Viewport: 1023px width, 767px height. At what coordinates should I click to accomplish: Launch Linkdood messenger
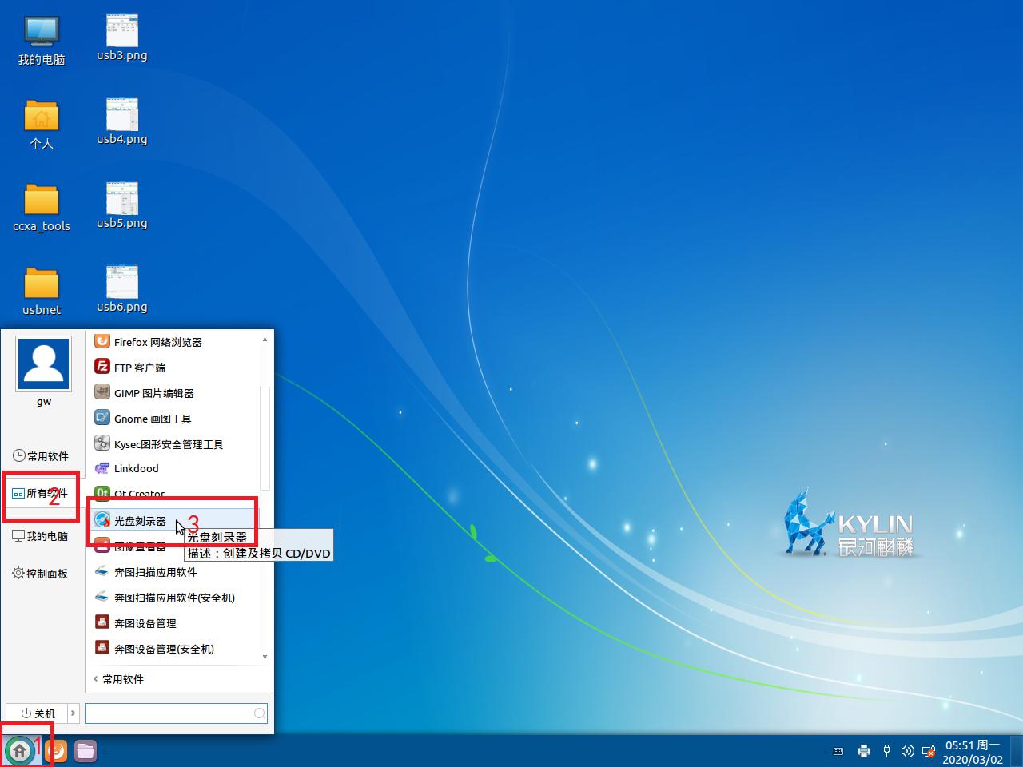pyautogui.click(x=136, y=469)
